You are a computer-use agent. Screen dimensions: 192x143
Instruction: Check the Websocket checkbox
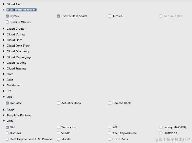58,127
